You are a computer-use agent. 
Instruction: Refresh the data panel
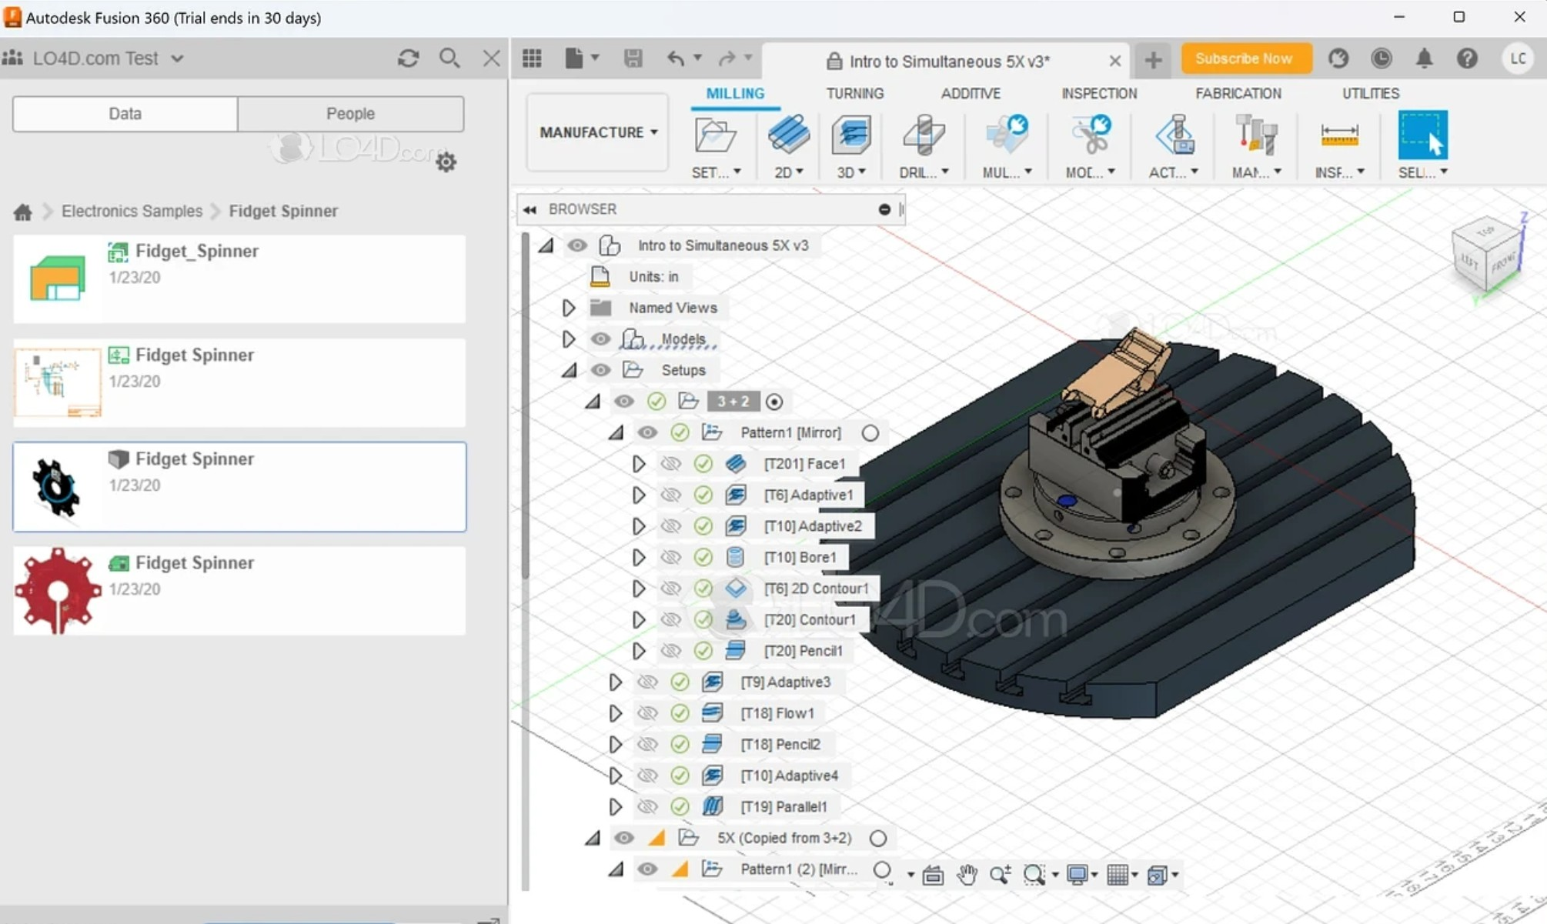(408, 58)
